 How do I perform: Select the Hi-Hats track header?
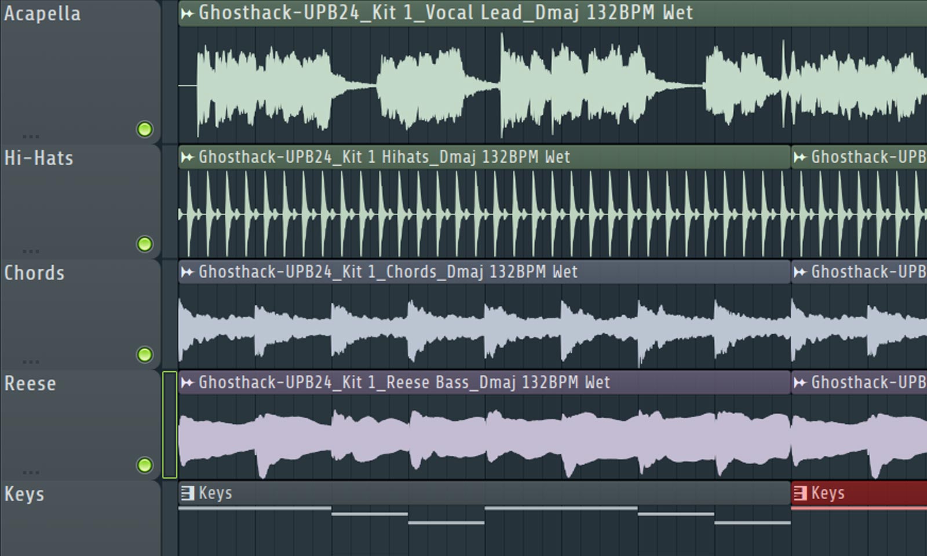[x=80, y=202]
